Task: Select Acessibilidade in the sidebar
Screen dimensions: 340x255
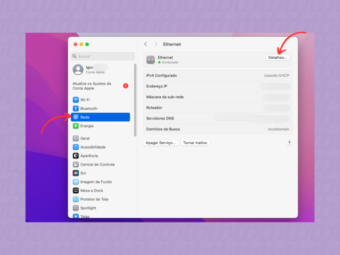Action: pyautogui.click(x=100, y=147)
